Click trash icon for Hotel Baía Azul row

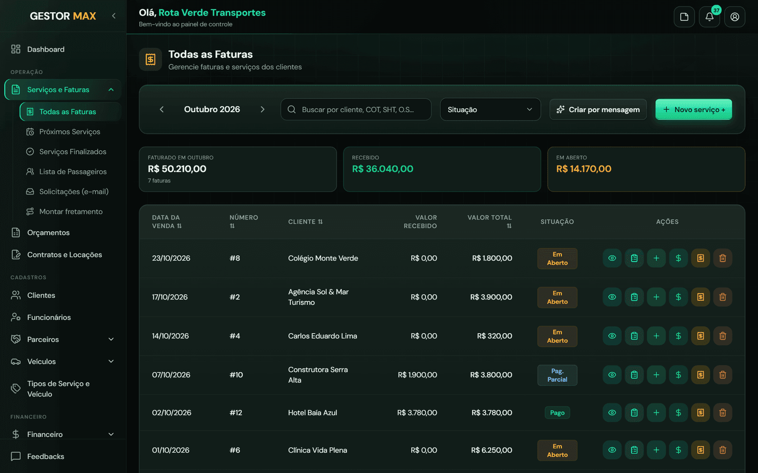(722, 412)
